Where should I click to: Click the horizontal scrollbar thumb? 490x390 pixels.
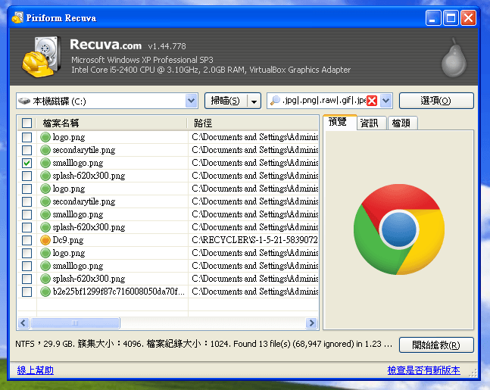(75, 323)
